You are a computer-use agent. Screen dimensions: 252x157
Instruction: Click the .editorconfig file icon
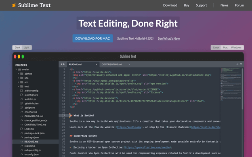coord(22,91)
